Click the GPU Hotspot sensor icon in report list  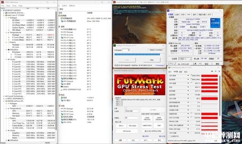click(x=62, y=81)
